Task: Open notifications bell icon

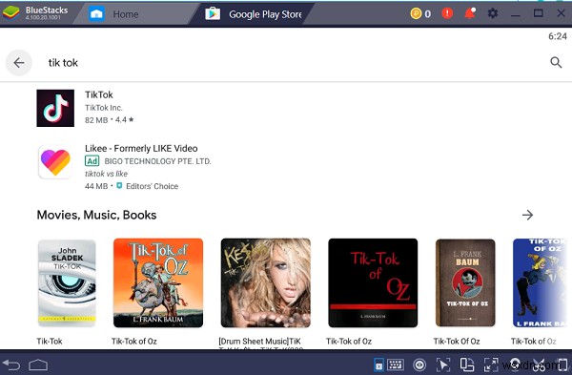Action: 470,13
